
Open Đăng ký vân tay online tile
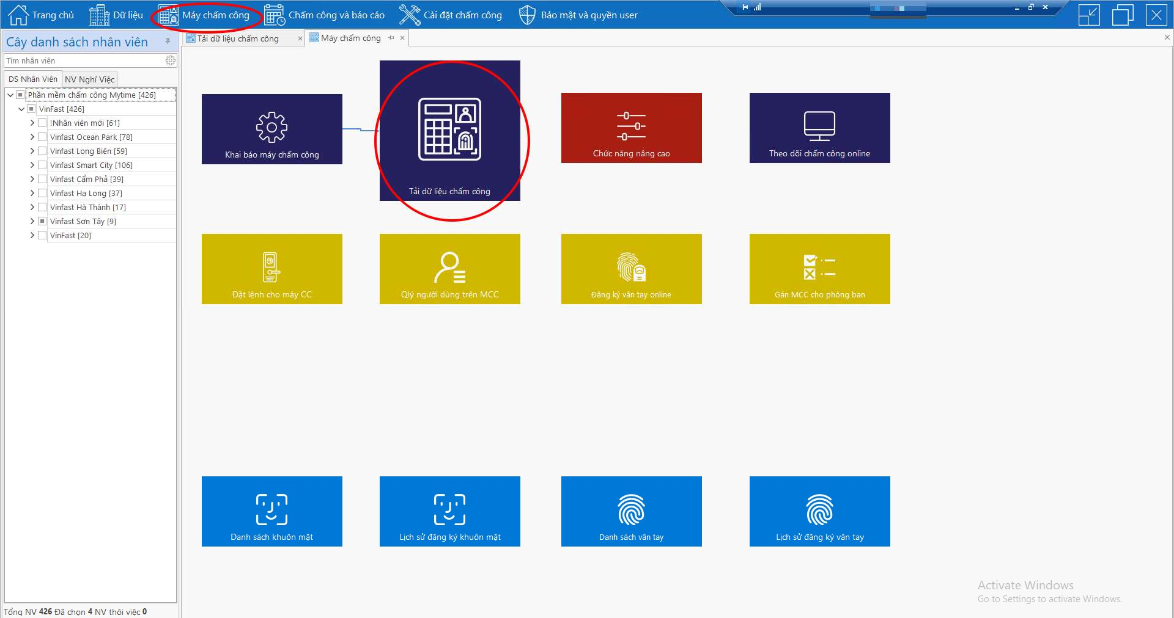pyautogui.click(x=631, y=269)
